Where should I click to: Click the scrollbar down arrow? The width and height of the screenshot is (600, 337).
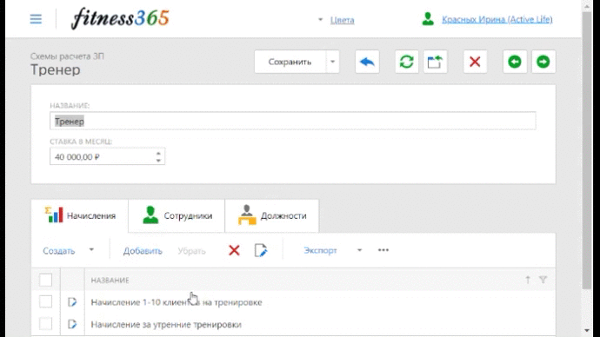coord(587,331)
